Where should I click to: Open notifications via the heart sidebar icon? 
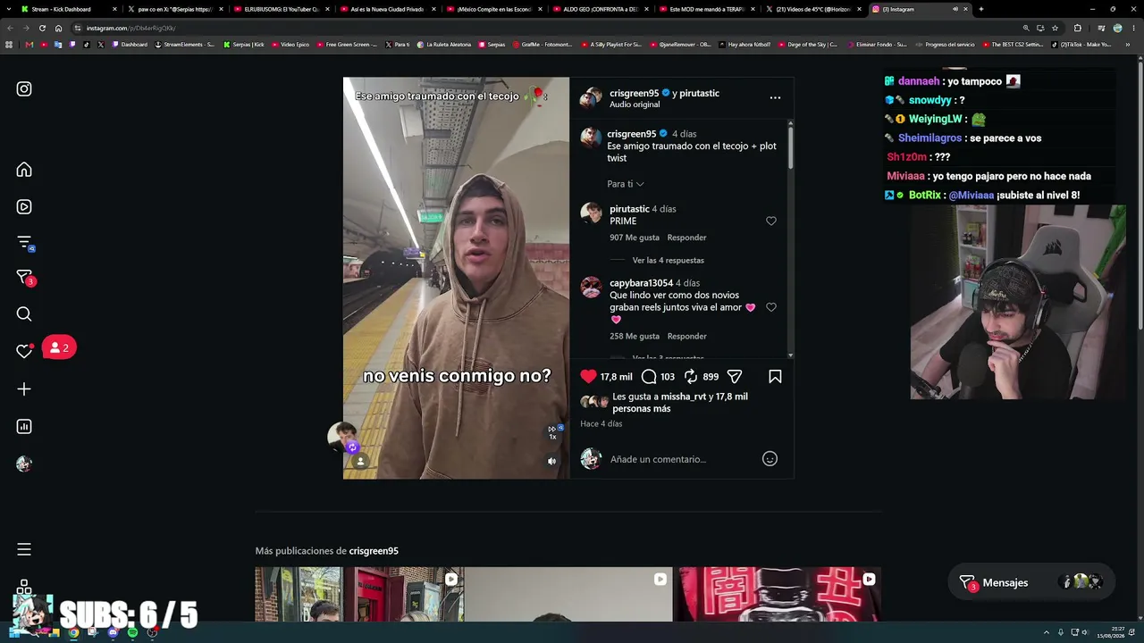24,351
